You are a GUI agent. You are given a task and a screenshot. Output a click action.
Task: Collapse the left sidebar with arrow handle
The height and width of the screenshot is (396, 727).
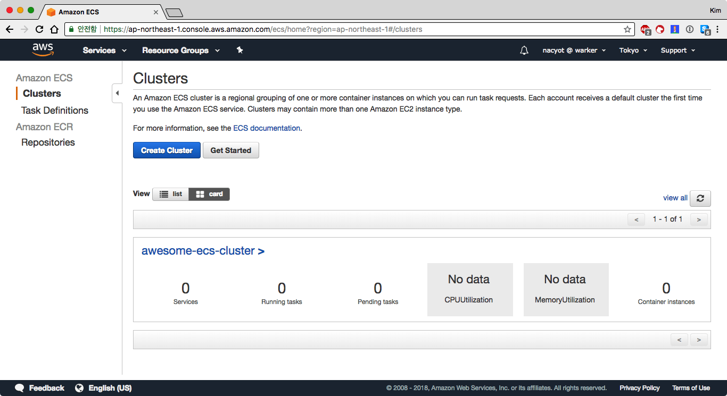click(x=117, y=94)
